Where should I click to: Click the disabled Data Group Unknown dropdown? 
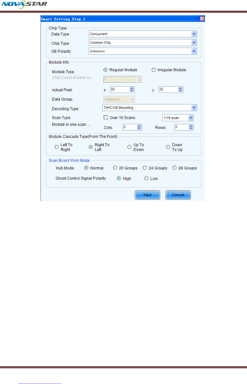(119, 99)
